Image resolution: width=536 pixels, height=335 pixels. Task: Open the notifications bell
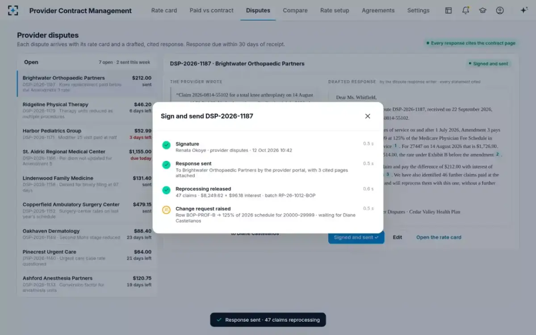(465, 10)
